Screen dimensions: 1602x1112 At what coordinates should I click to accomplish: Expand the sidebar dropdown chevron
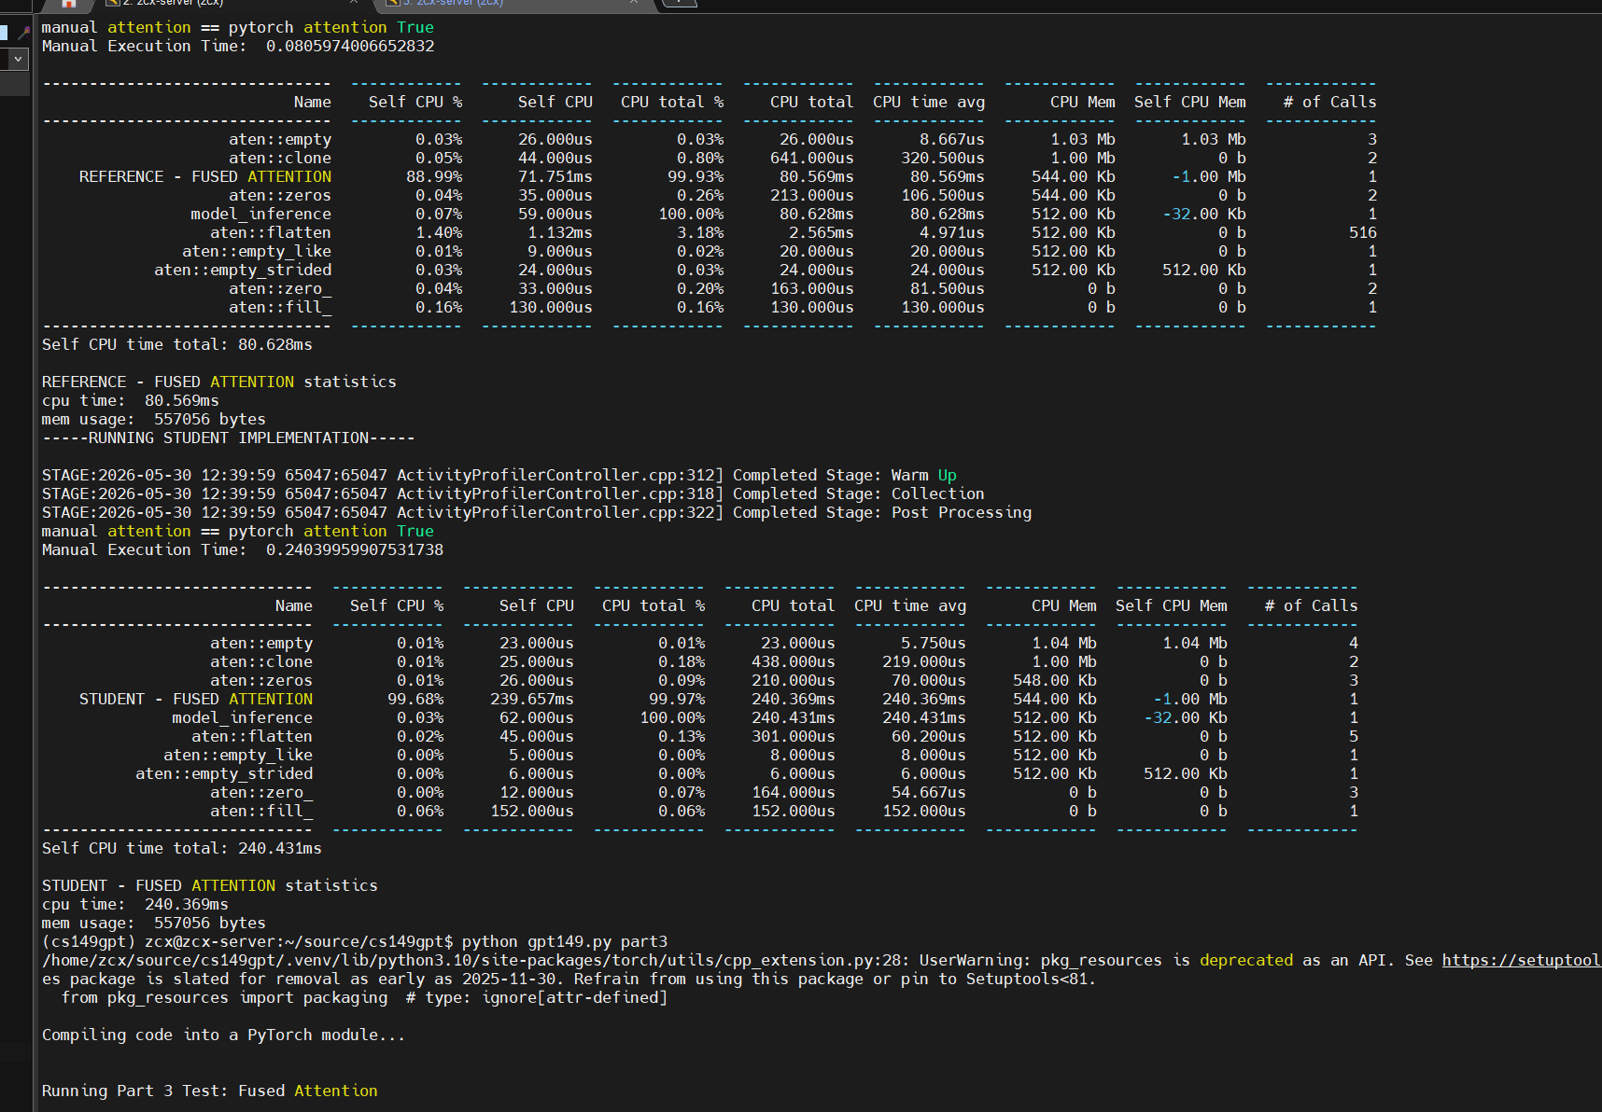click(18, 59)
